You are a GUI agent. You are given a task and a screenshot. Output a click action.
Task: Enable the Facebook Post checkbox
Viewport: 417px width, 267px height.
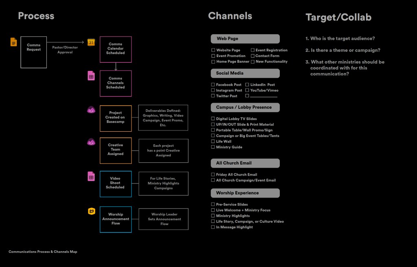coord(213,85)
